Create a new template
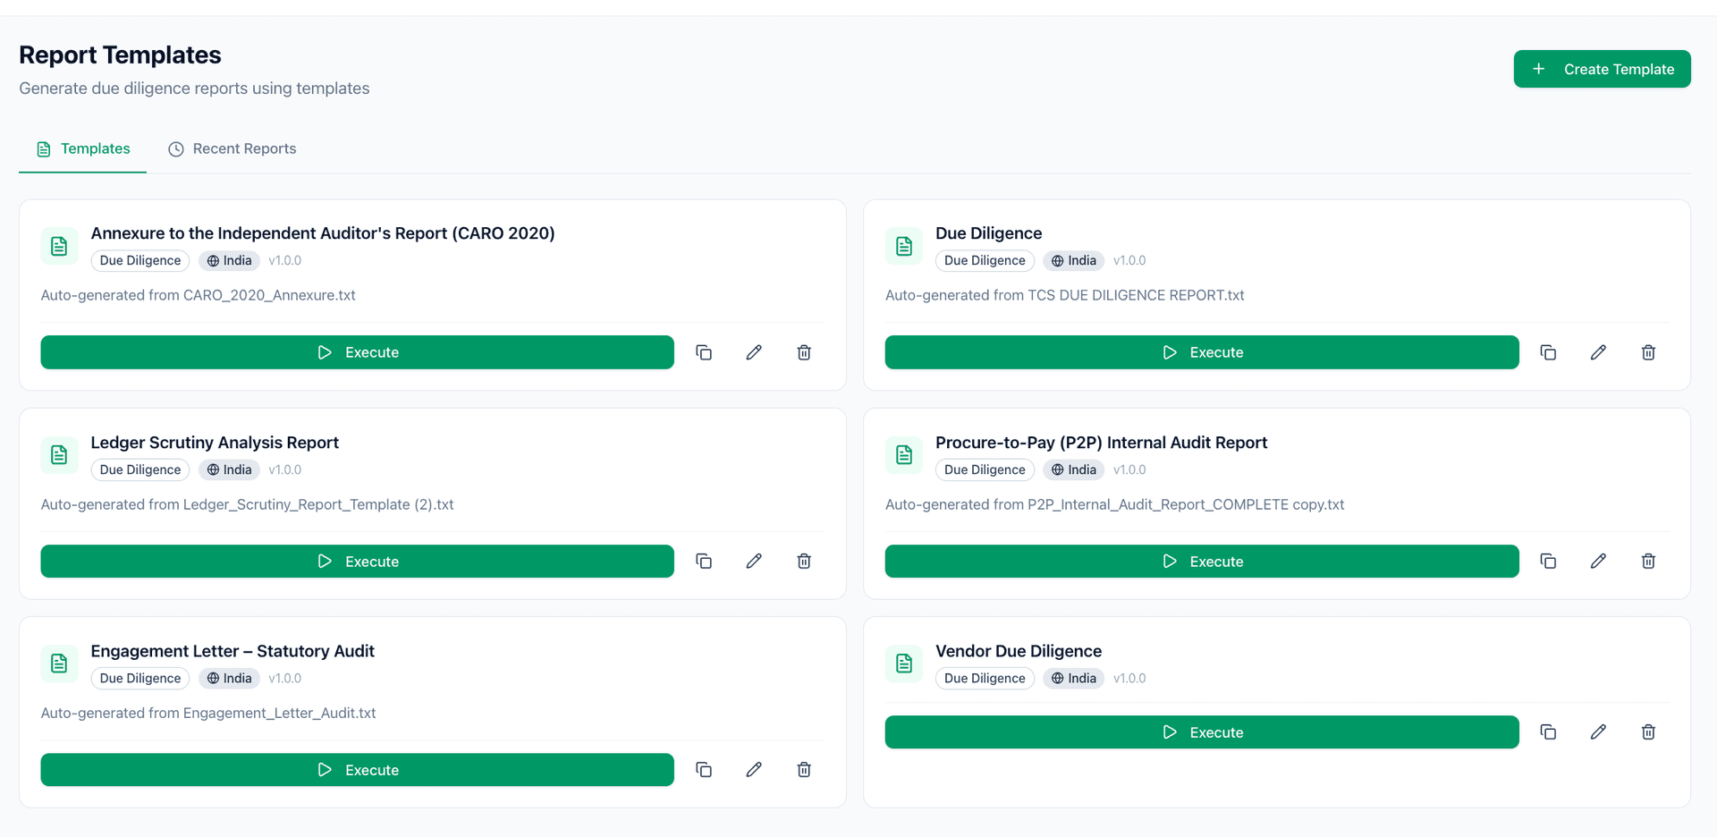The image size is (1717, 837). pyautogui.click(x=1602, y=69)
